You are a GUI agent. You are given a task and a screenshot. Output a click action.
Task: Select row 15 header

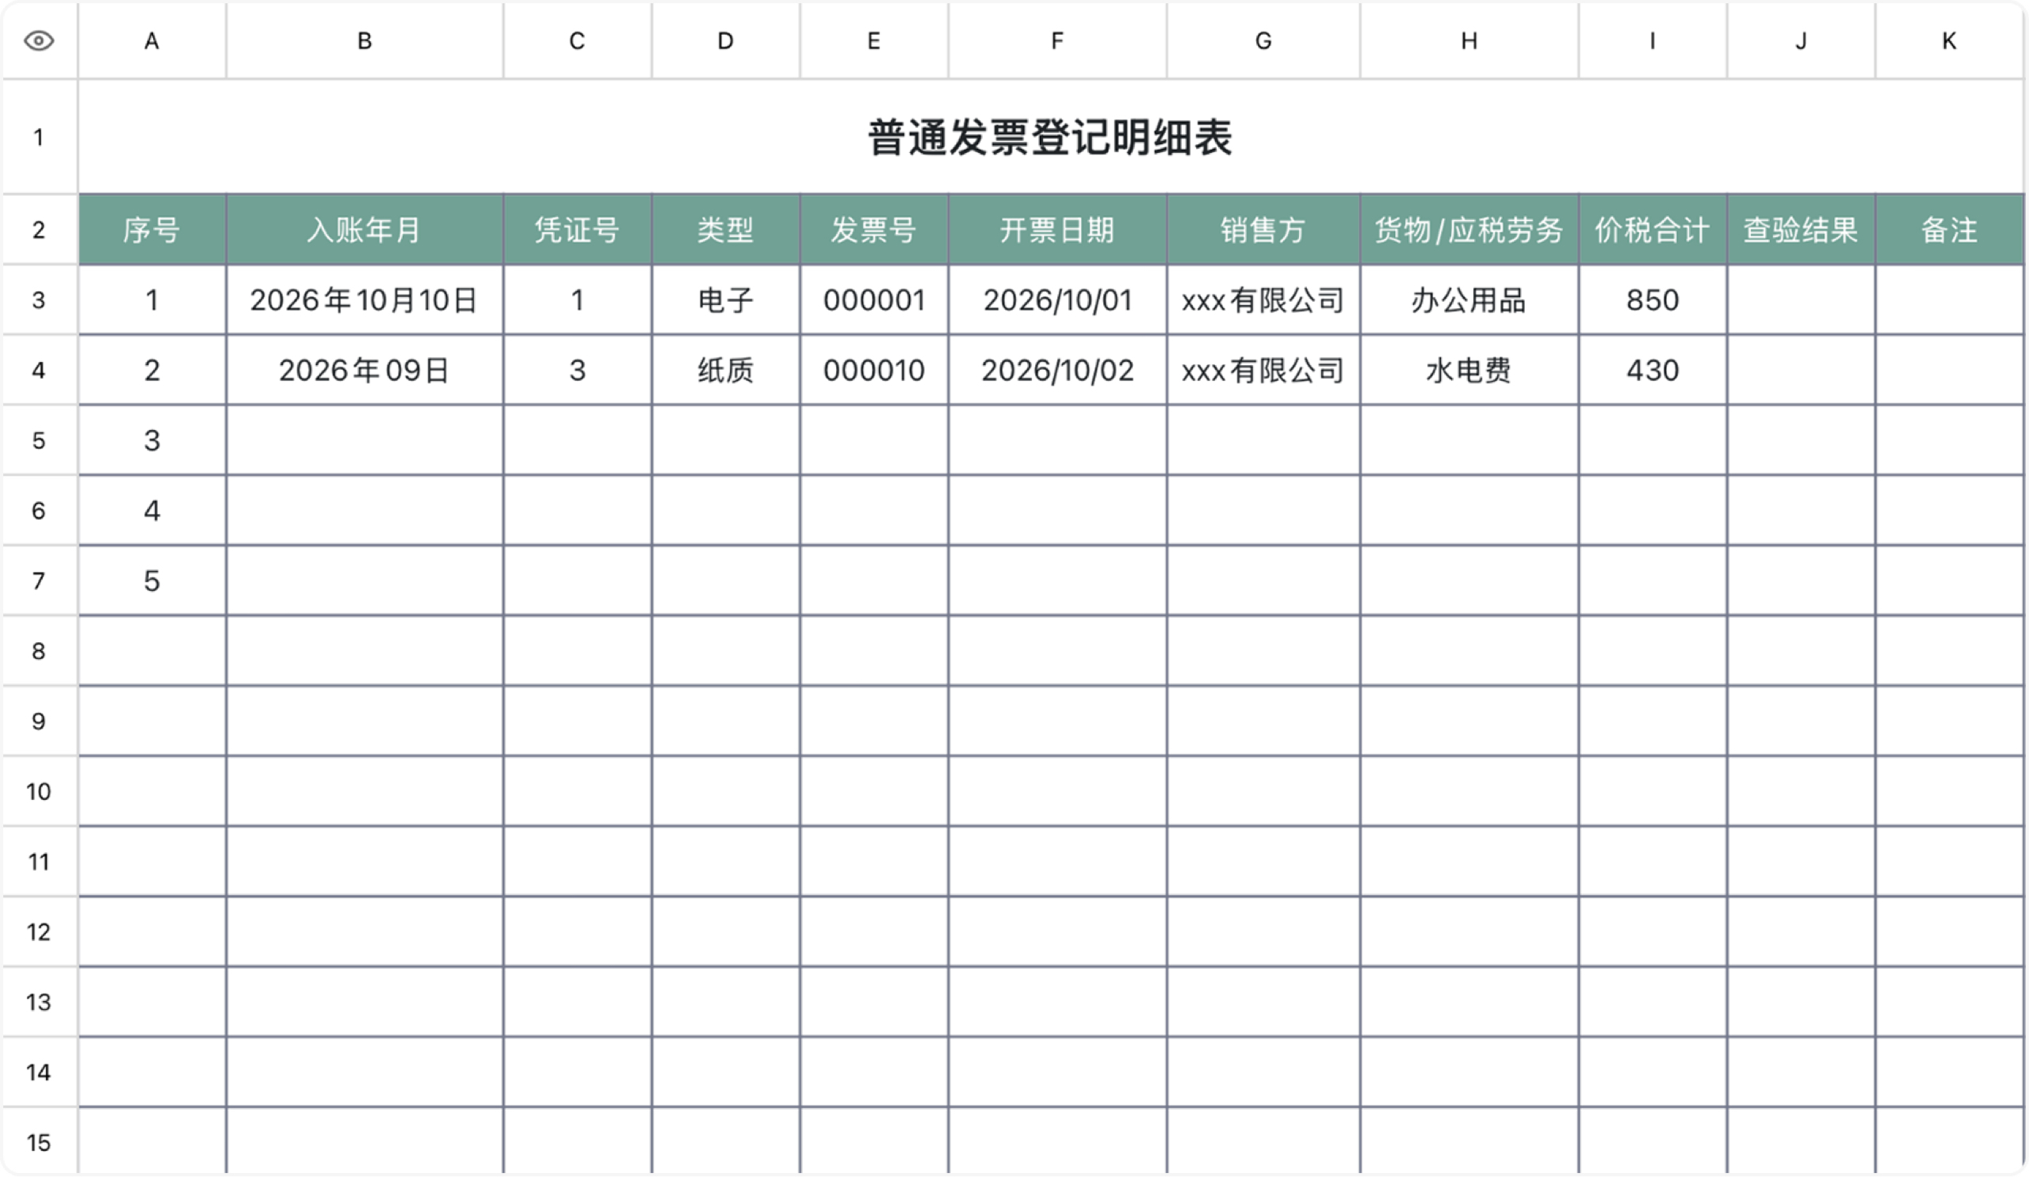coord(39,1141)
